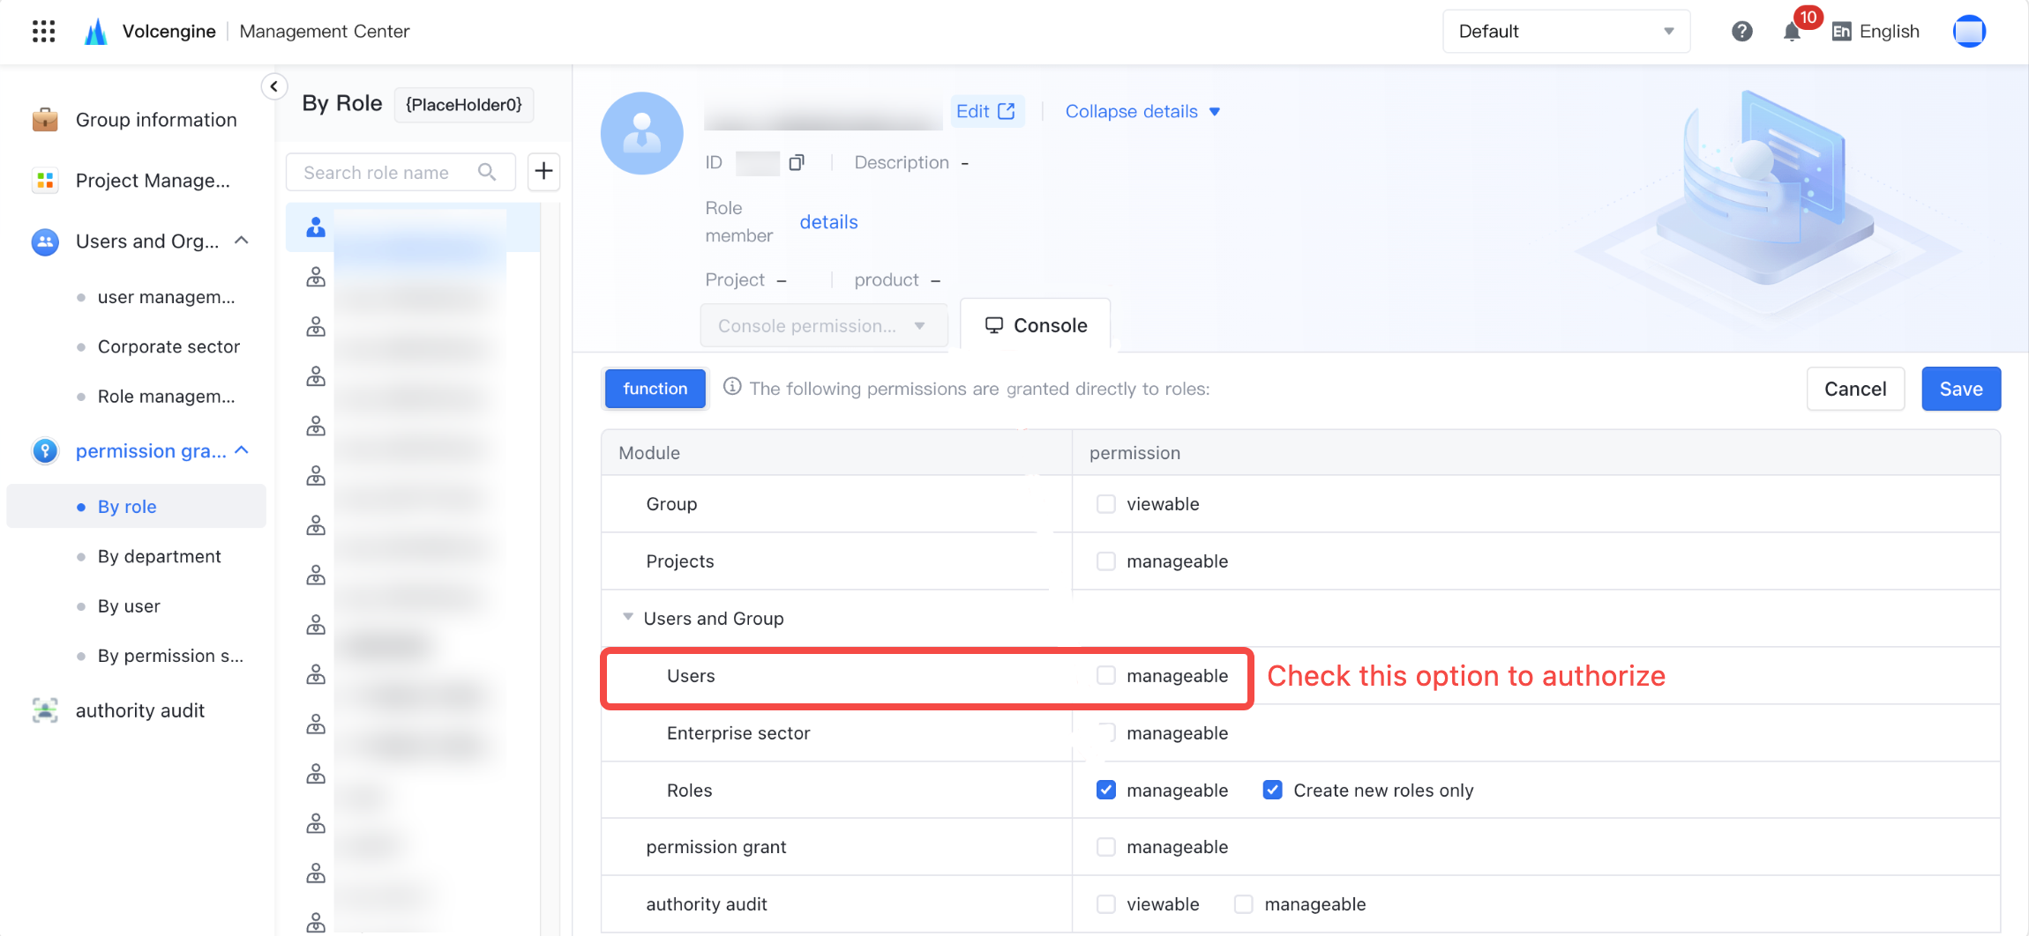Click the Edit link

click(x=986, y=112)
